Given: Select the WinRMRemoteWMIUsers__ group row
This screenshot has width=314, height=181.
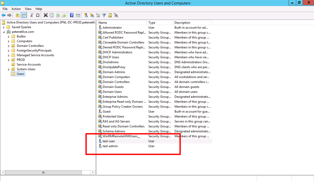Looking at the screenshot, I should (x=155, y=136).
